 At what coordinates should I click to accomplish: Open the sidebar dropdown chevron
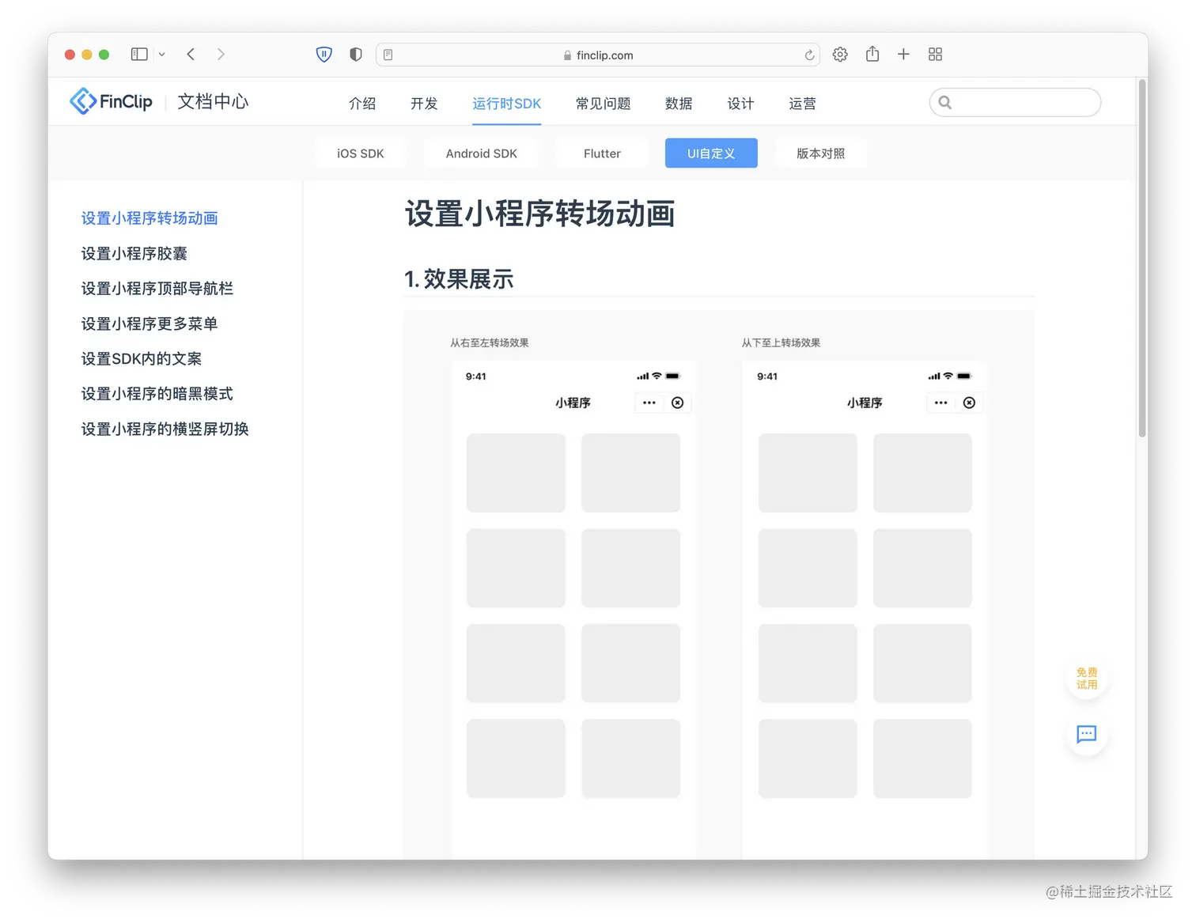(x=161, y=55)
